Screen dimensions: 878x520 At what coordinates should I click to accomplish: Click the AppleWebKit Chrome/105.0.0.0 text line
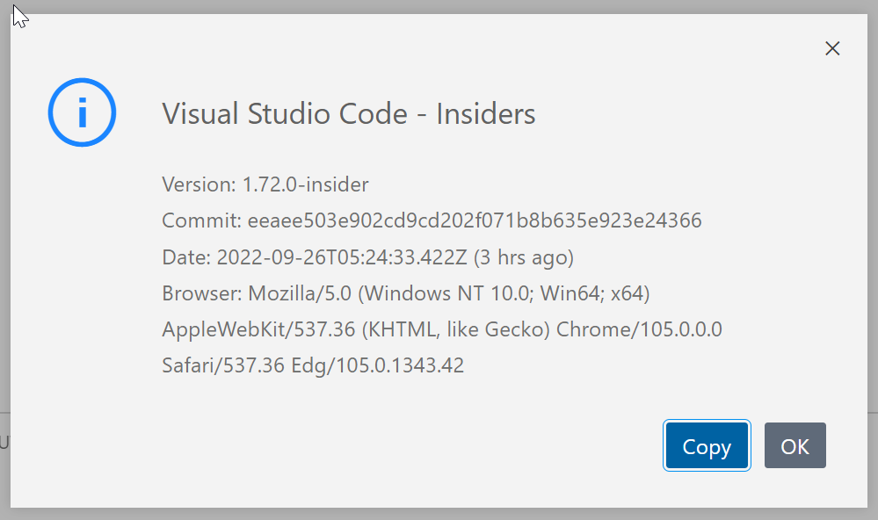coord(439,329)
